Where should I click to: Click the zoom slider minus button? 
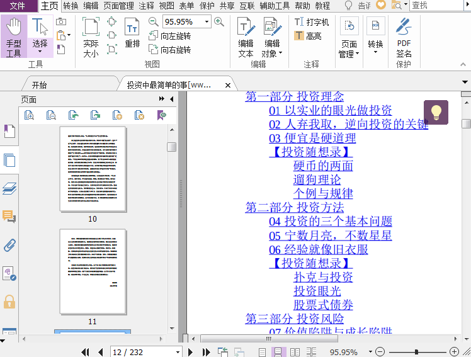point(380,351)
